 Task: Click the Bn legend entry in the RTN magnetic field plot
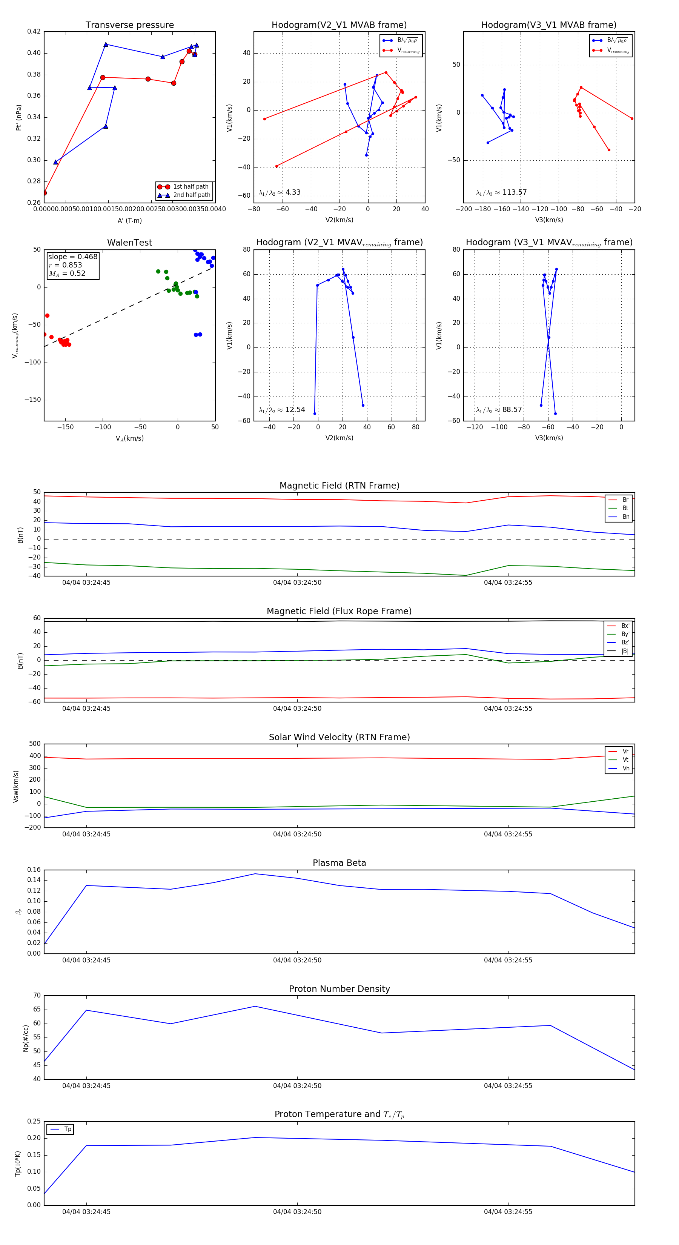(x=619, y=516)
